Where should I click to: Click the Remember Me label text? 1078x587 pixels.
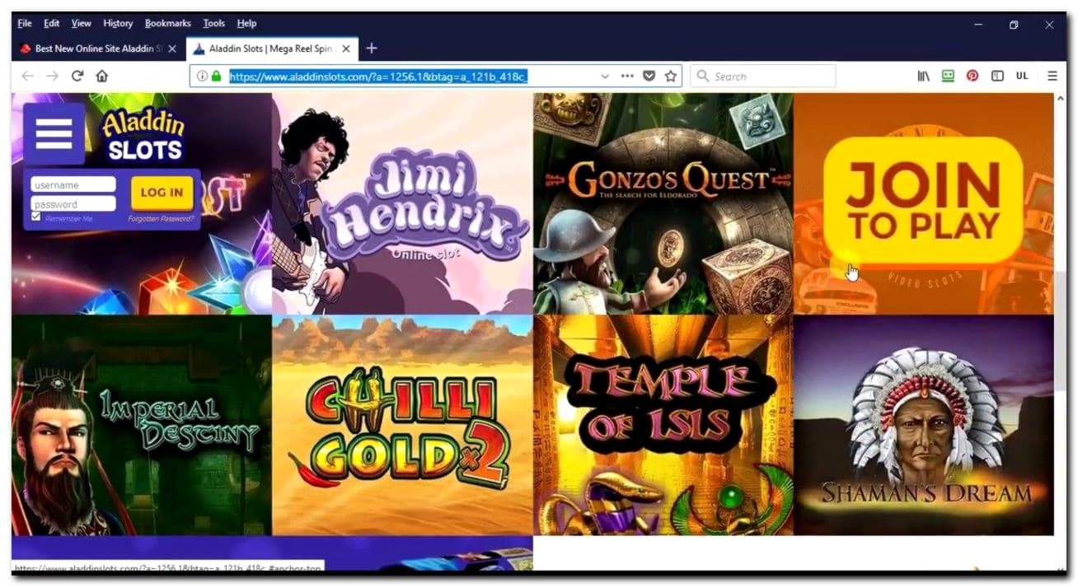(x=68, y=219)
